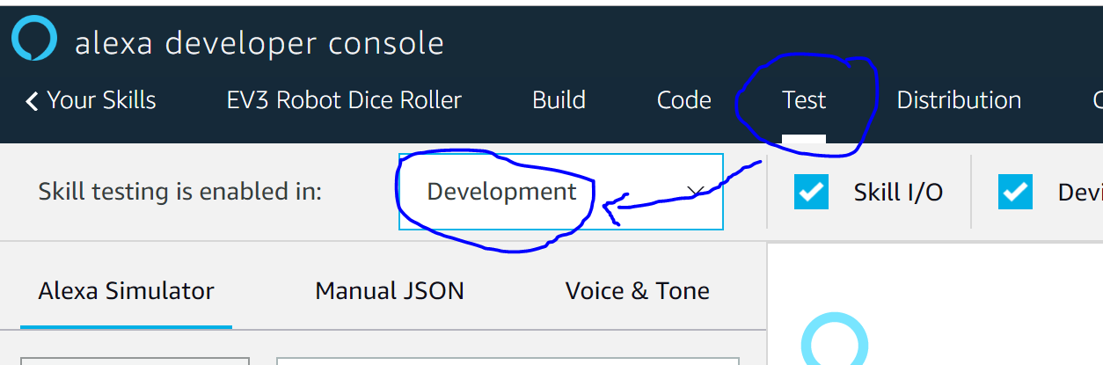
Task: Select the Manual JSON tab
Action: tap(390, 291)
